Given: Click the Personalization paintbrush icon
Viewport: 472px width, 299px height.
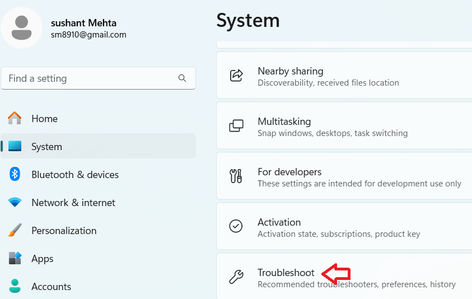Looking at the screenshot, I should pyautogui.click(x=15, y=230).
